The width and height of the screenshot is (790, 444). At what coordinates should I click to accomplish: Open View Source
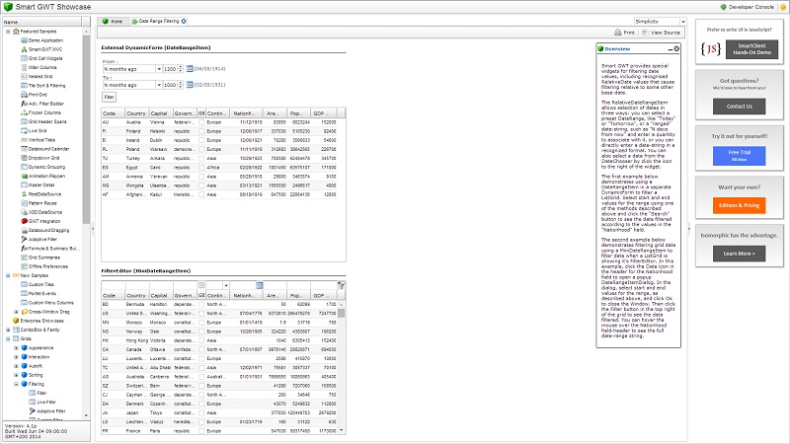click(664, 33)
